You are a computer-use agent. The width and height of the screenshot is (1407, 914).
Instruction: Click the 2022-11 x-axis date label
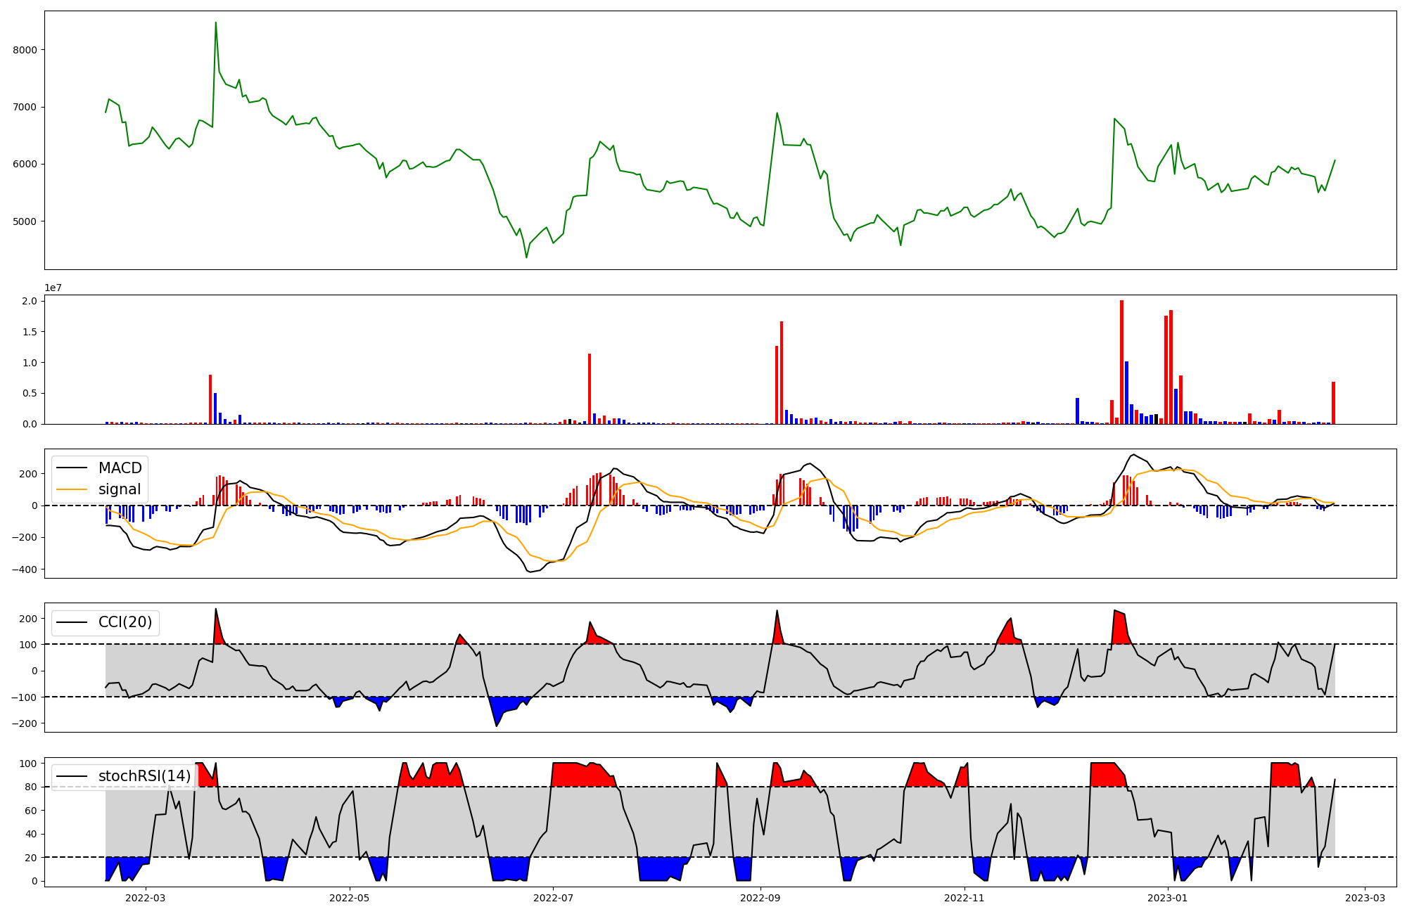coord(964,898)
